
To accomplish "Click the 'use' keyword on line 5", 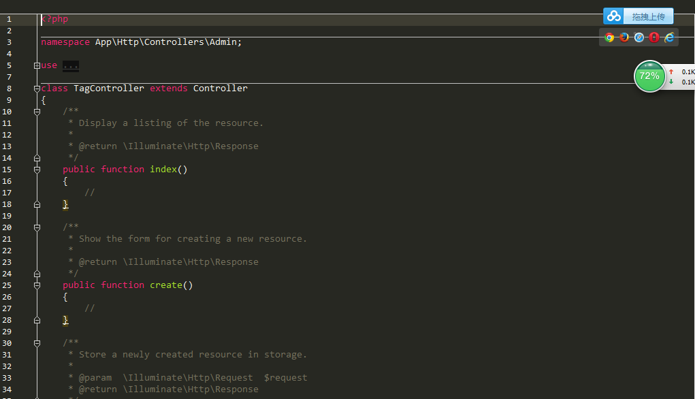I will tap(49, 65).
